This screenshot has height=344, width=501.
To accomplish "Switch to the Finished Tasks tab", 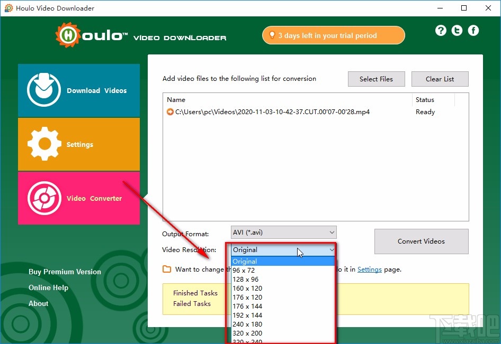I will click(194, 293).
